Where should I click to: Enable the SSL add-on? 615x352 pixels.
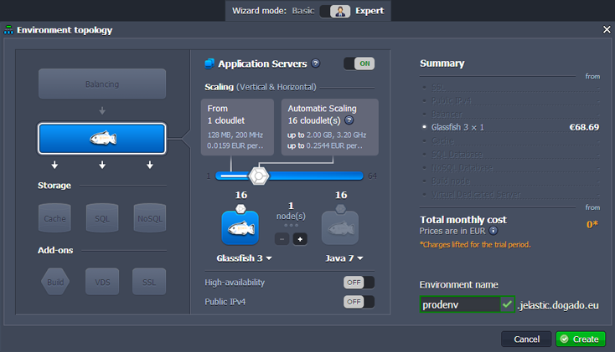pos(149,282)
